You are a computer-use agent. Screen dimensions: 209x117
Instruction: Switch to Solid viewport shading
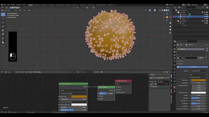(165, 10)
